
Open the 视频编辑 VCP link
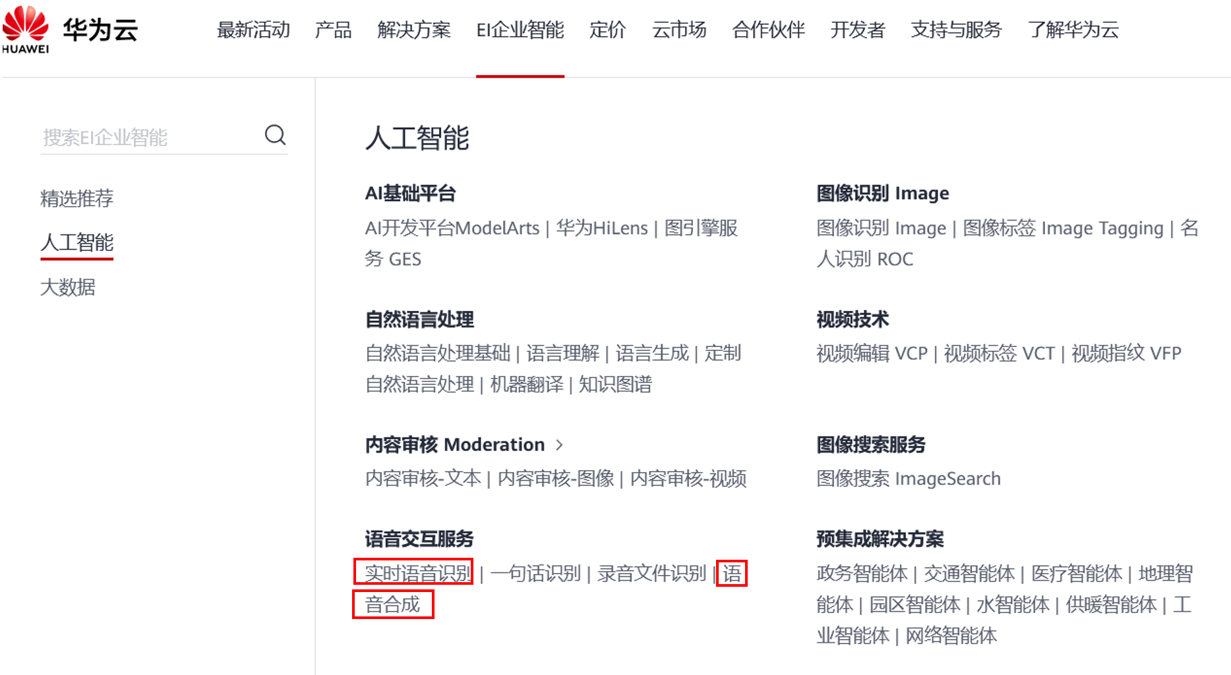tap(872, 353)
